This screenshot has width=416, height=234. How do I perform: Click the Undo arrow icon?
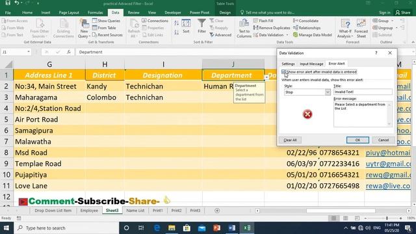(17, 3)
